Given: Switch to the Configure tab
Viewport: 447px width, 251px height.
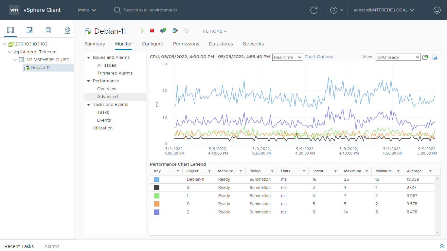Looking at the screenshot, I should (x=152, y=44).
